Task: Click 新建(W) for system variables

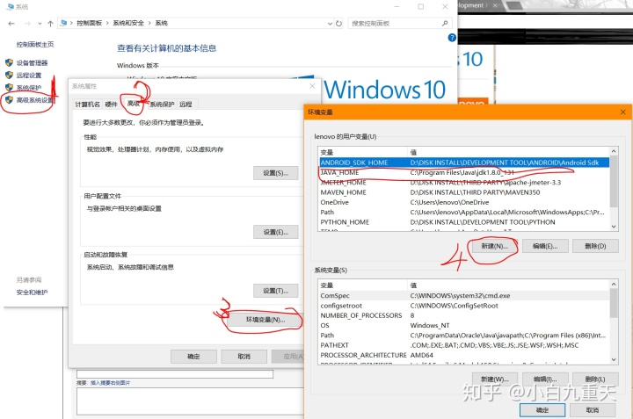Action: click(494, 379)
